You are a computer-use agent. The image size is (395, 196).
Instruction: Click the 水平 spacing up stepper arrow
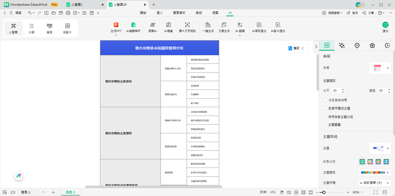click(x=343, y=89)
